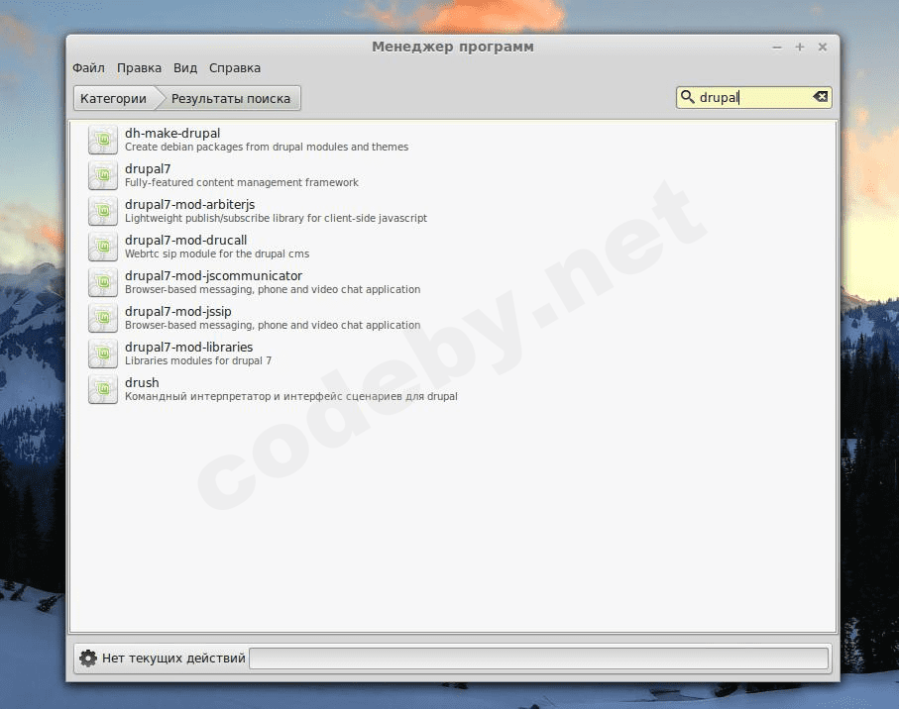Viewport: 899px width, 709px height.
Task: Click the magnifier icon in search box
Action: coord(687,97)
